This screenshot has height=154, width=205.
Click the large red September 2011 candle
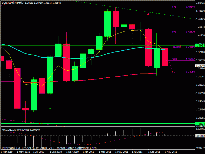click(149, 47)
